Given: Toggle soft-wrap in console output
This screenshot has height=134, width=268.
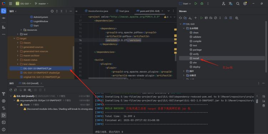Looking at the screenshot, I should pos(264,96).
